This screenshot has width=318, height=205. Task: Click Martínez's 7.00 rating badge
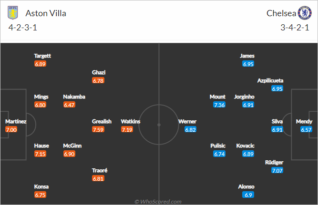point(11,129)
